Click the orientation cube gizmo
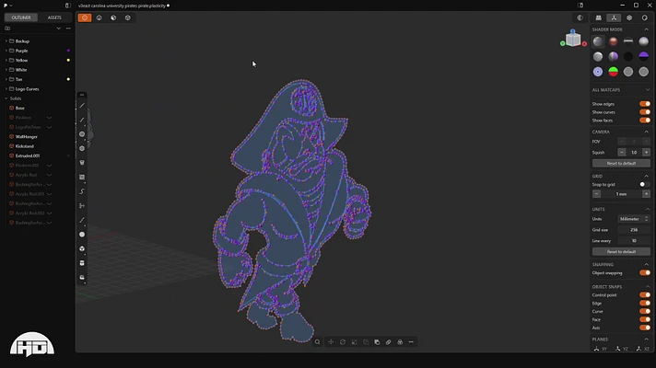 (x=572, y=40)
